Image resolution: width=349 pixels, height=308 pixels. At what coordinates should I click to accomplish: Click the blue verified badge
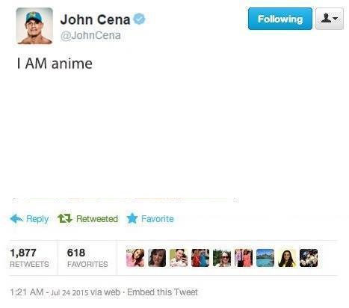click(x=139, y=19)
